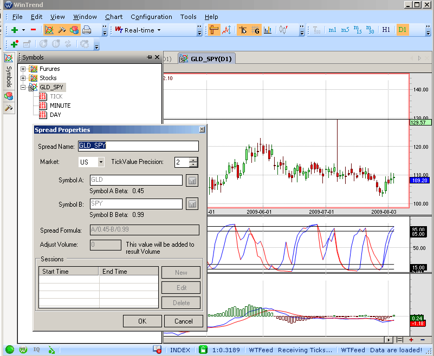Open the dropdown arrow beside the green plus
434x356 pixels.
(23, 30)
